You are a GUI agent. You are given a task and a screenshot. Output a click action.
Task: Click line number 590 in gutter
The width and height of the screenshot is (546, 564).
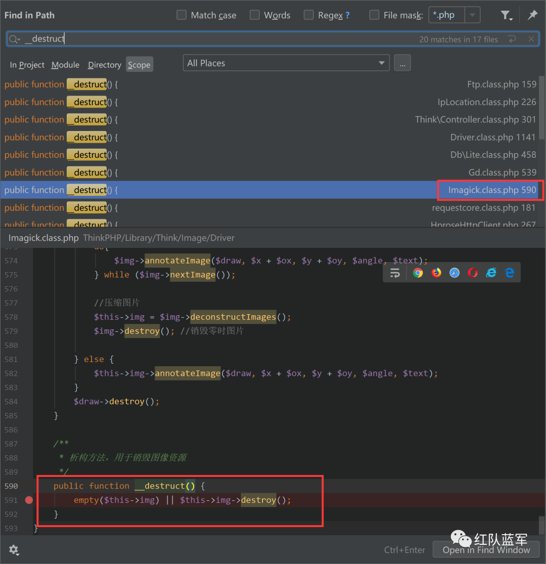[11, 486]
